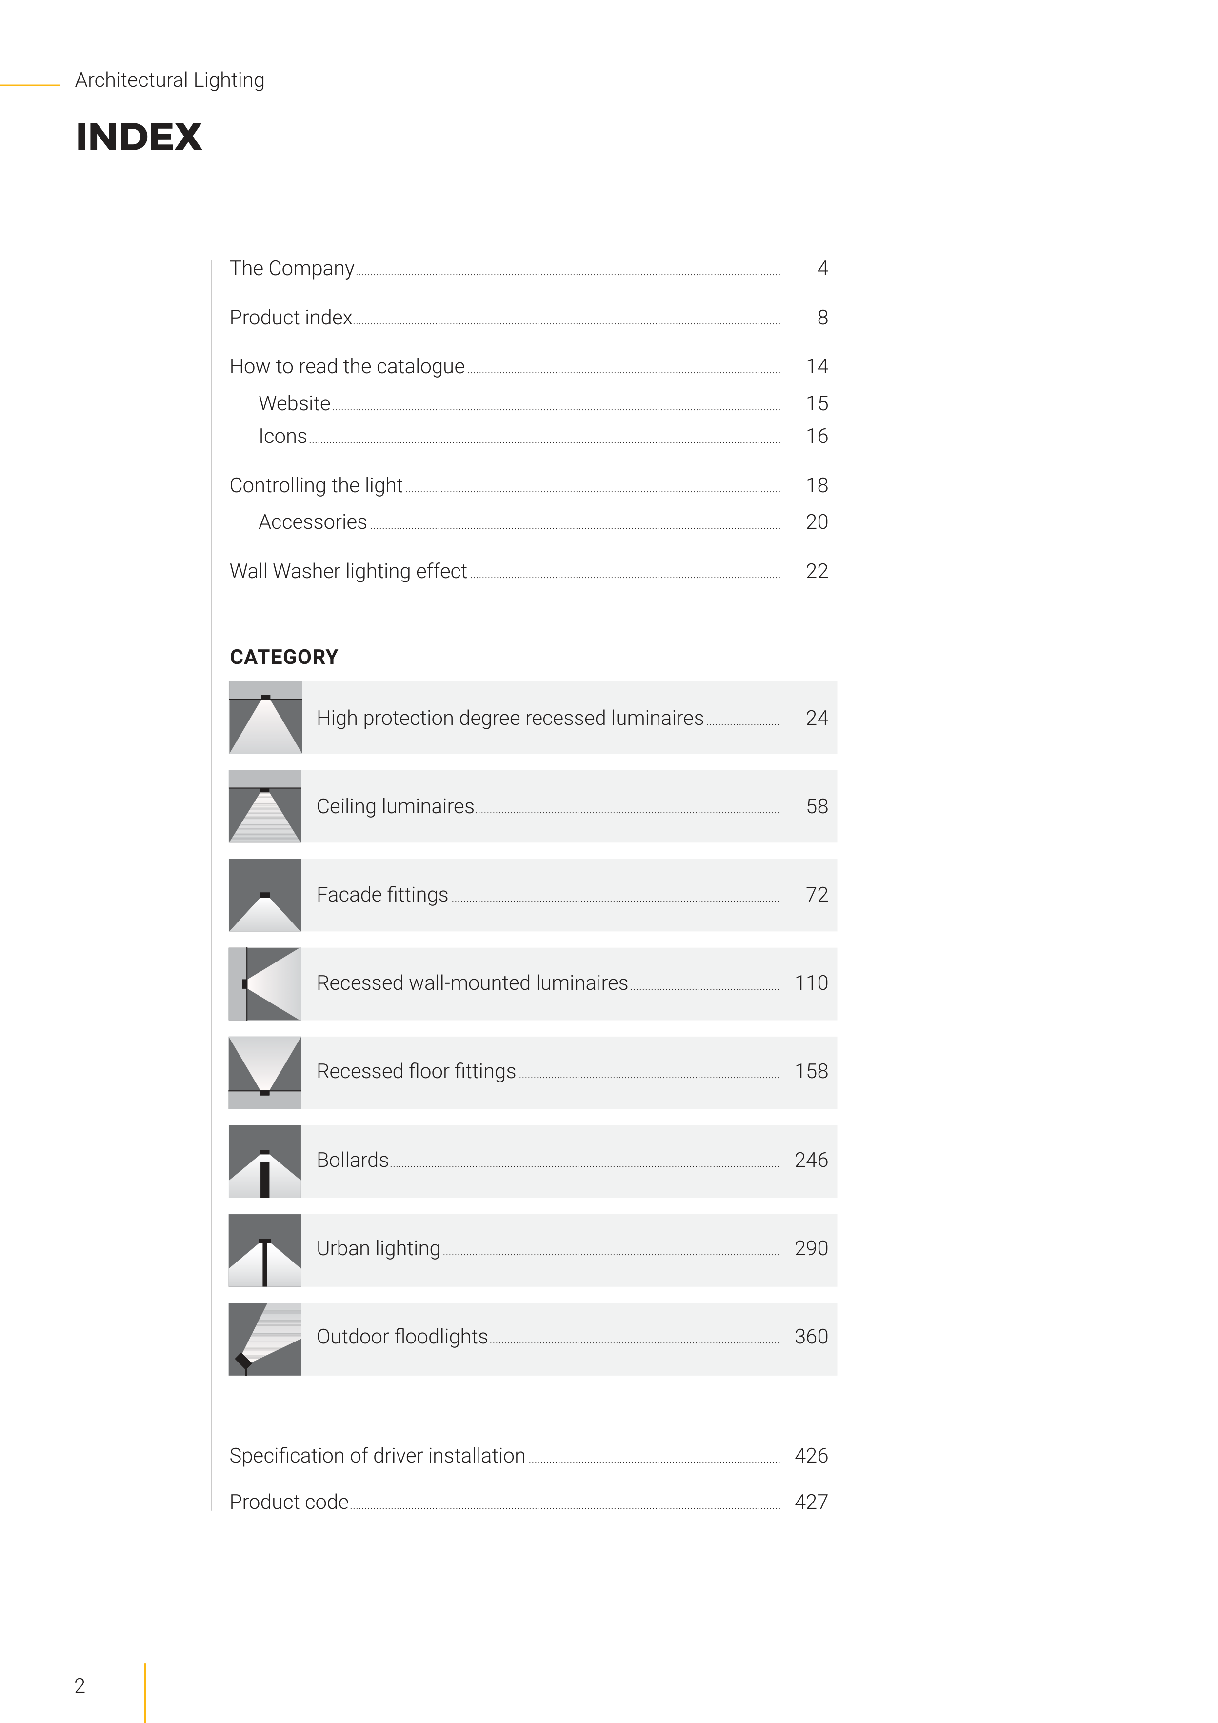The width and height of the screenshot is (1218, 1723).
Task: Open Wall Washer lighting effect entry
Action: tap(348, 572)
